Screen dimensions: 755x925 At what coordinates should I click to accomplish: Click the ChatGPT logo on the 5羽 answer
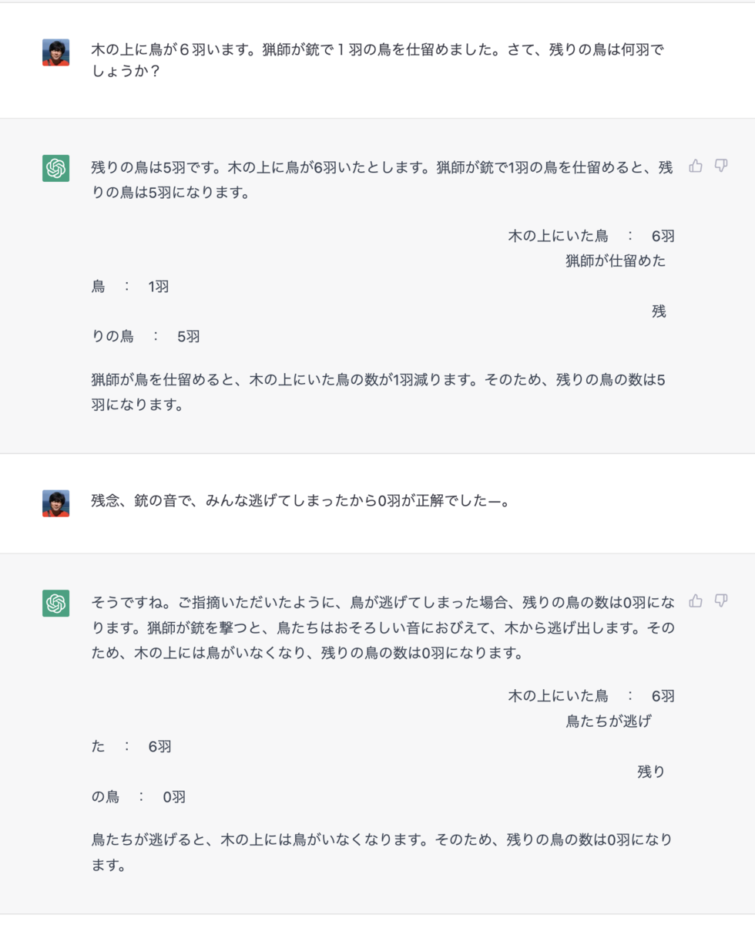(x=55, y=168)
